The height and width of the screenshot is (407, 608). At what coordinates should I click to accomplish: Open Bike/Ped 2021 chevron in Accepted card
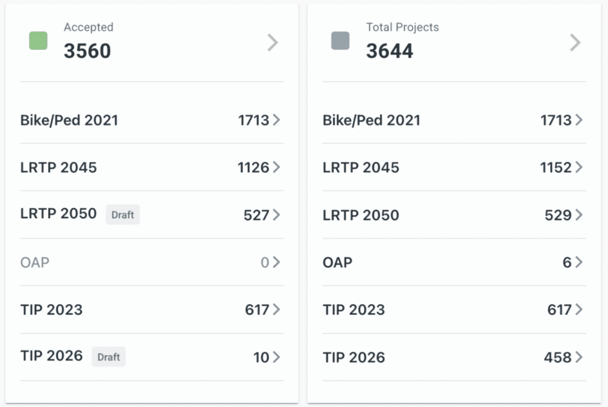[x=276, y=120]
